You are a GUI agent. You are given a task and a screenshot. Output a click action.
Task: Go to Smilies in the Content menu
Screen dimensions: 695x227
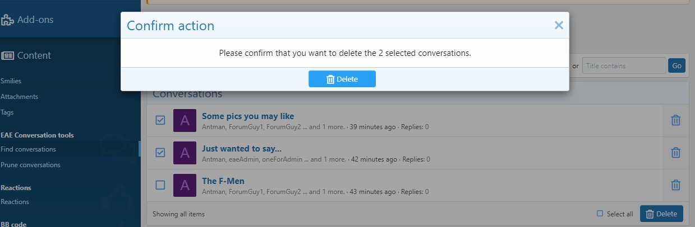11,81
